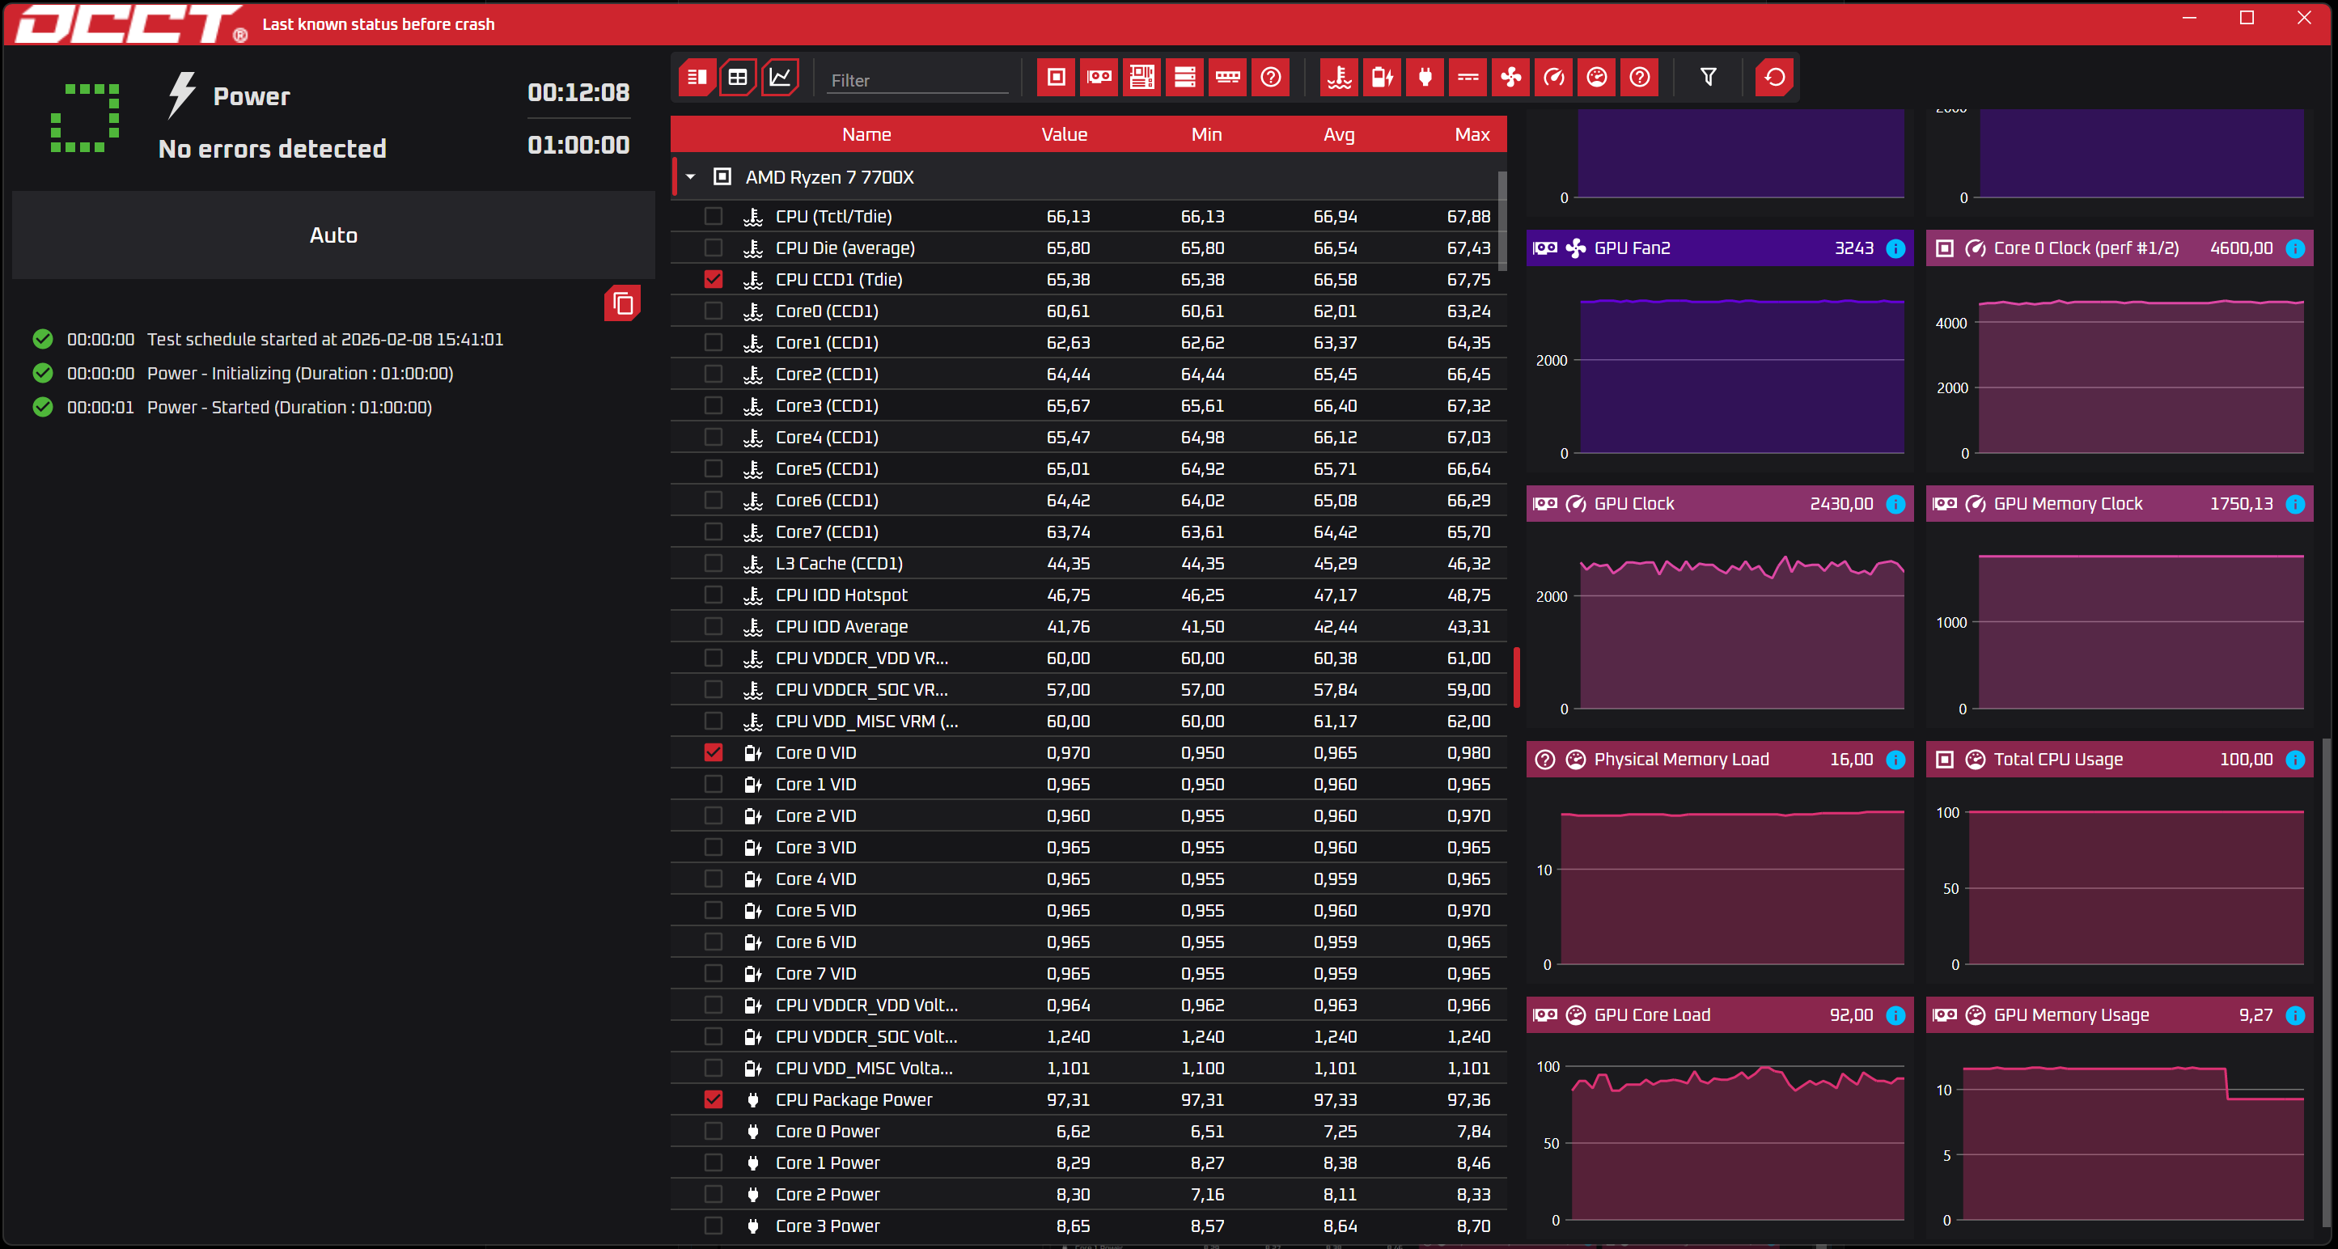Sort the table by the Name column

click(x=866, y=134)
